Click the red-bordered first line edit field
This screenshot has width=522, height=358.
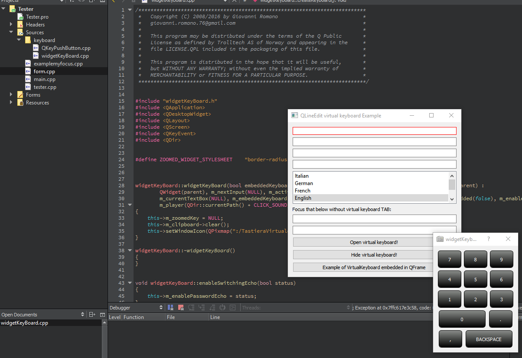(x=374, y=130)
